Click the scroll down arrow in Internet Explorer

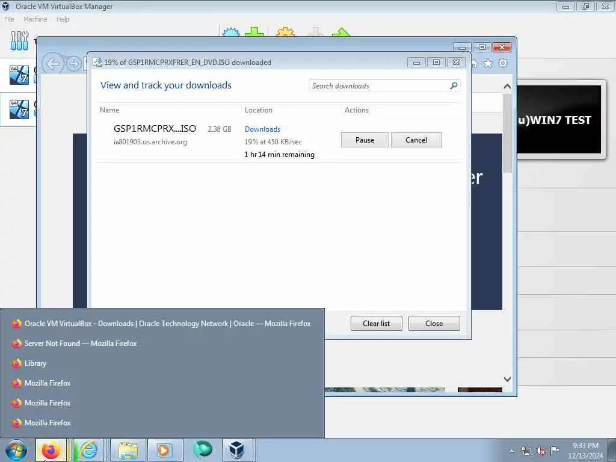tap(507, 379)
